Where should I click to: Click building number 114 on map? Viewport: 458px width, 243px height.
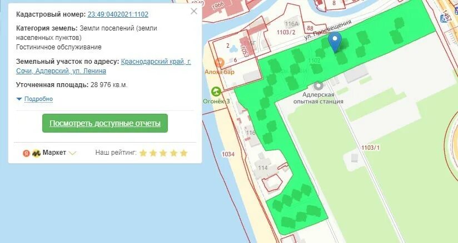click(x=262, y=168)
